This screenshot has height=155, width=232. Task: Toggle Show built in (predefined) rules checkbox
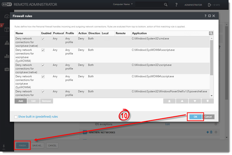coord(16,117)
